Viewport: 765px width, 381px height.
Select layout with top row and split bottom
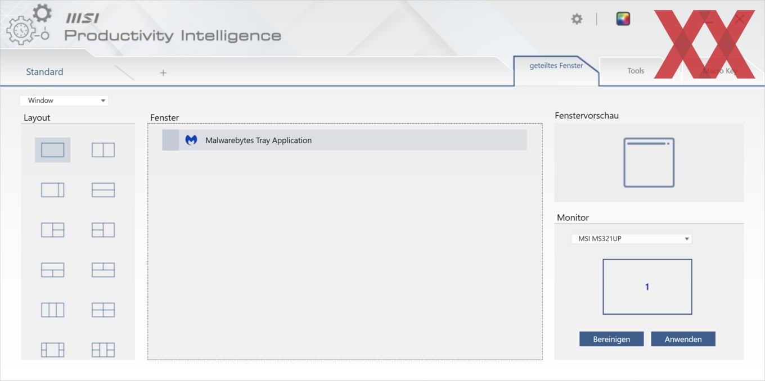52,270
